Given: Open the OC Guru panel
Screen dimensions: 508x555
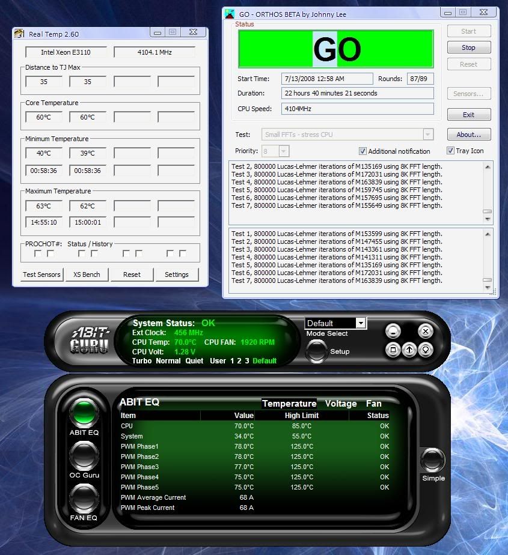Looking at the screenshot, I should click(x=84, y=455).
